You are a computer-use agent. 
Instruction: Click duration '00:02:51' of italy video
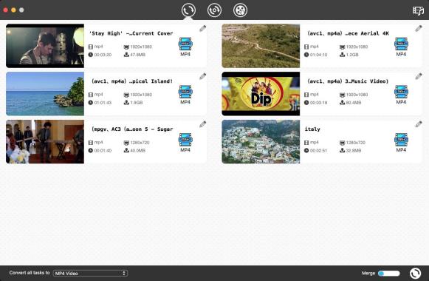318,151
